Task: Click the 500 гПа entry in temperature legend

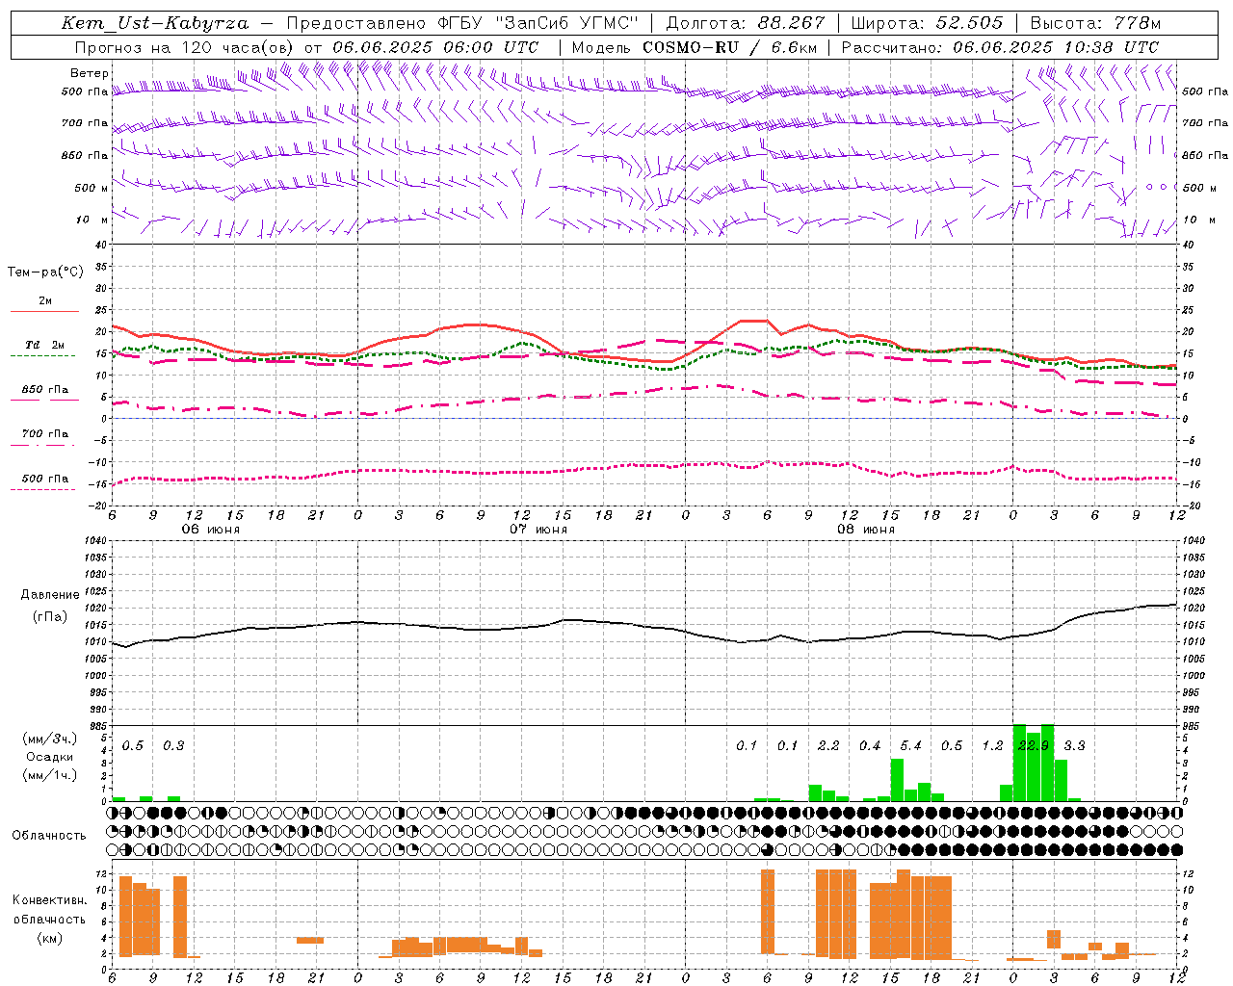Action: pyautogui.click(x=45, y=479)
